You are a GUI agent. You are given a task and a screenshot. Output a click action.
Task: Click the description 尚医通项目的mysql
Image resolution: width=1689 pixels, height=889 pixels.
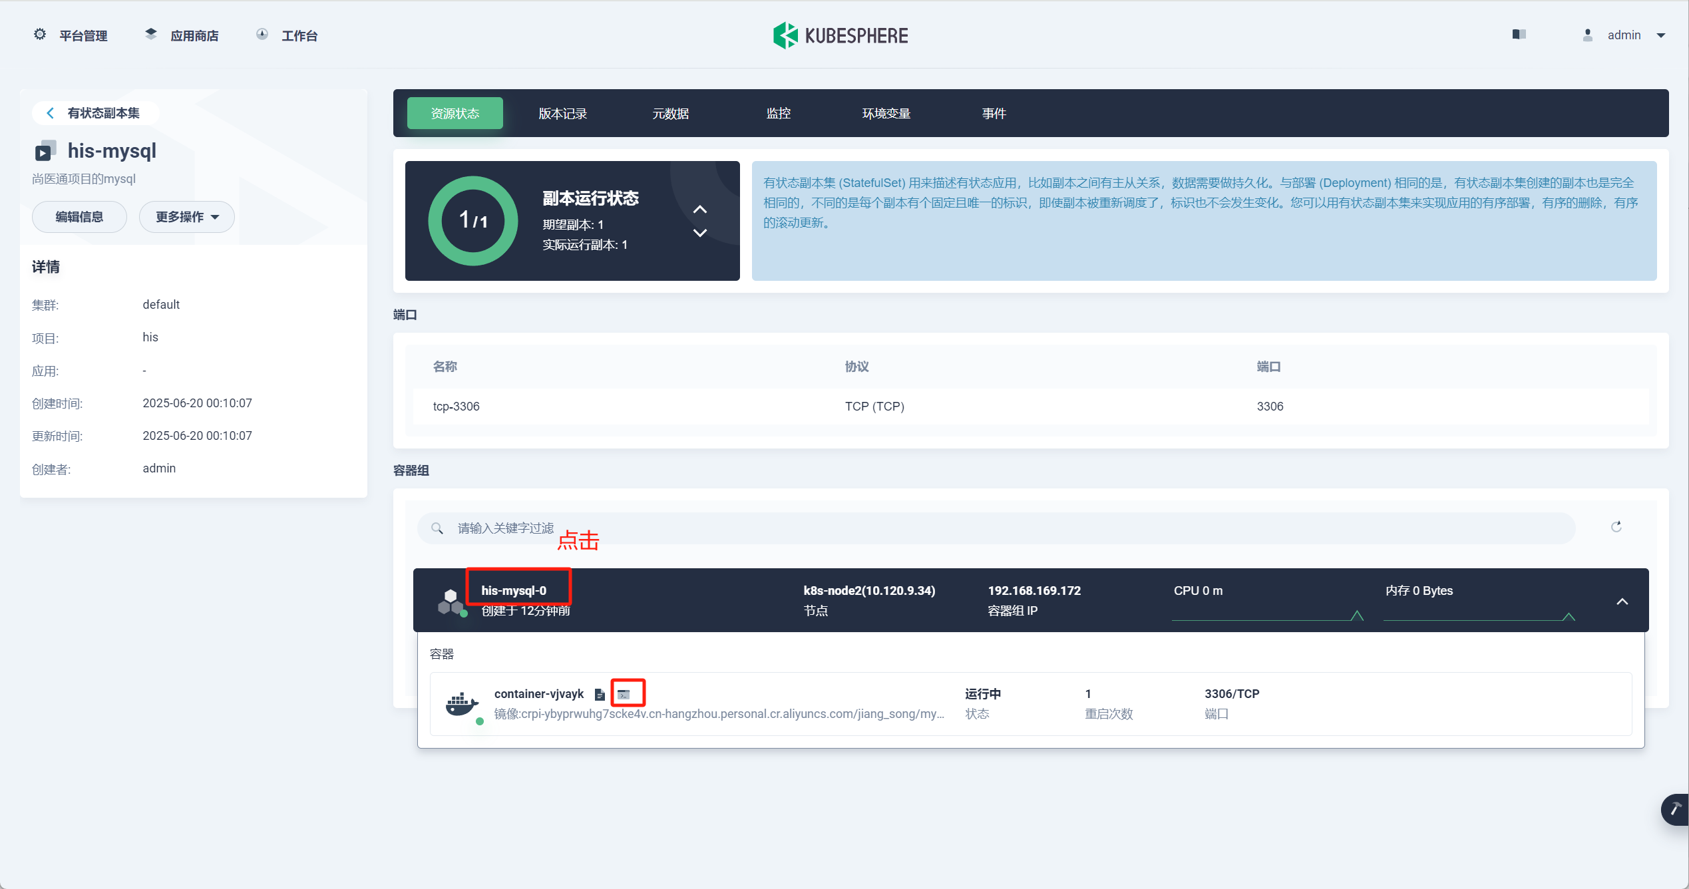pyautogui.click(x=84, y=179)
